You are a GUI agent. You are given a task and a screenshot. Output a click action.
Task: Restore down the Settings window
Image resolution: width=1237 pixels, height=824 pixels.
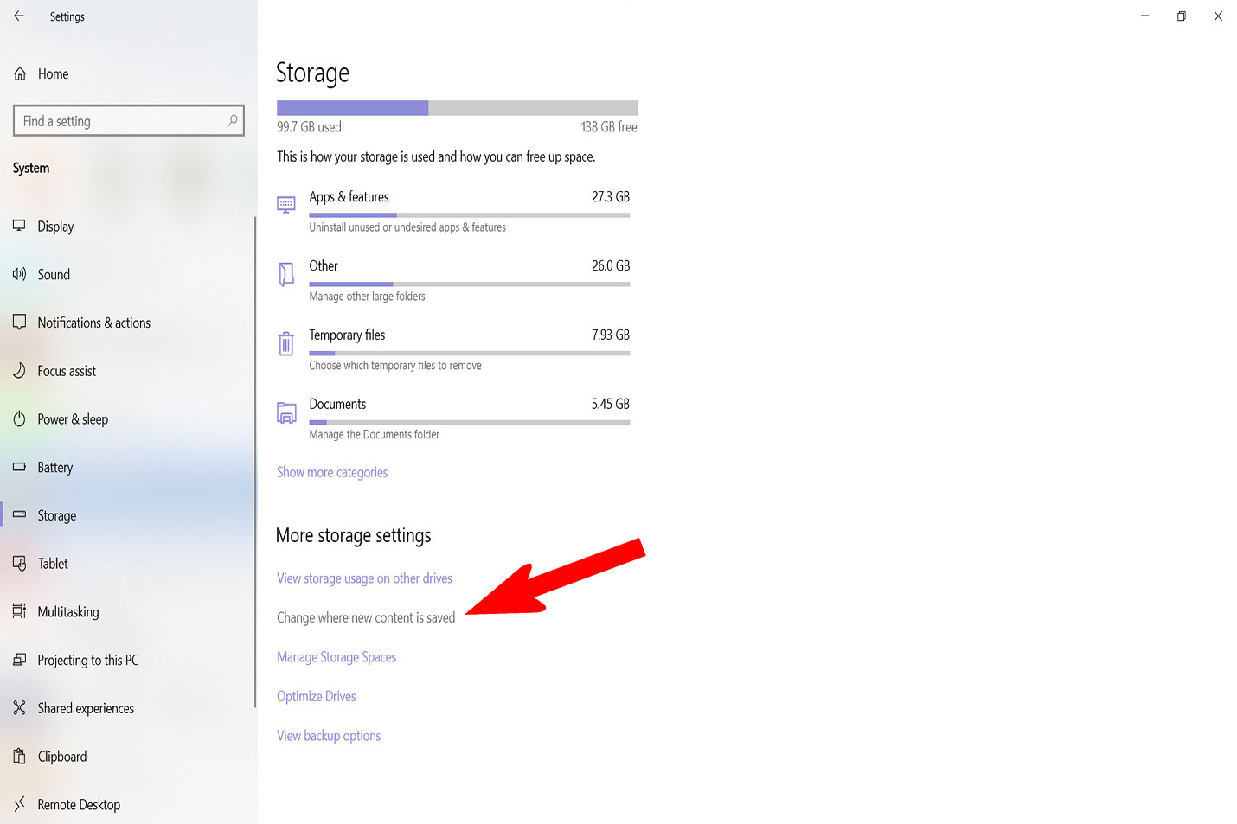[x=1181, y=16]
